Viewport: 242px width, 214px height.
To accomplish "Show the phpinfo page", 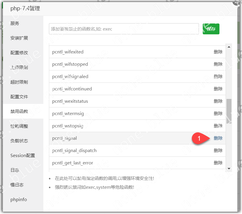I will point(18,199).
